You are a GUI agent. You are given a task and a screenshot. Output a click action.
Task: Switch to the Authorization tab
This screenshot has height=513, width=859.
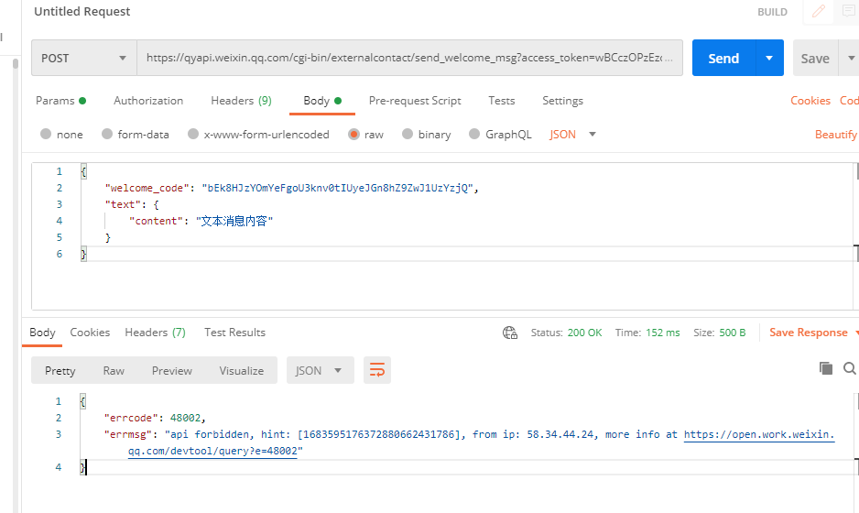pyautogui.click(x=148, y=101)
